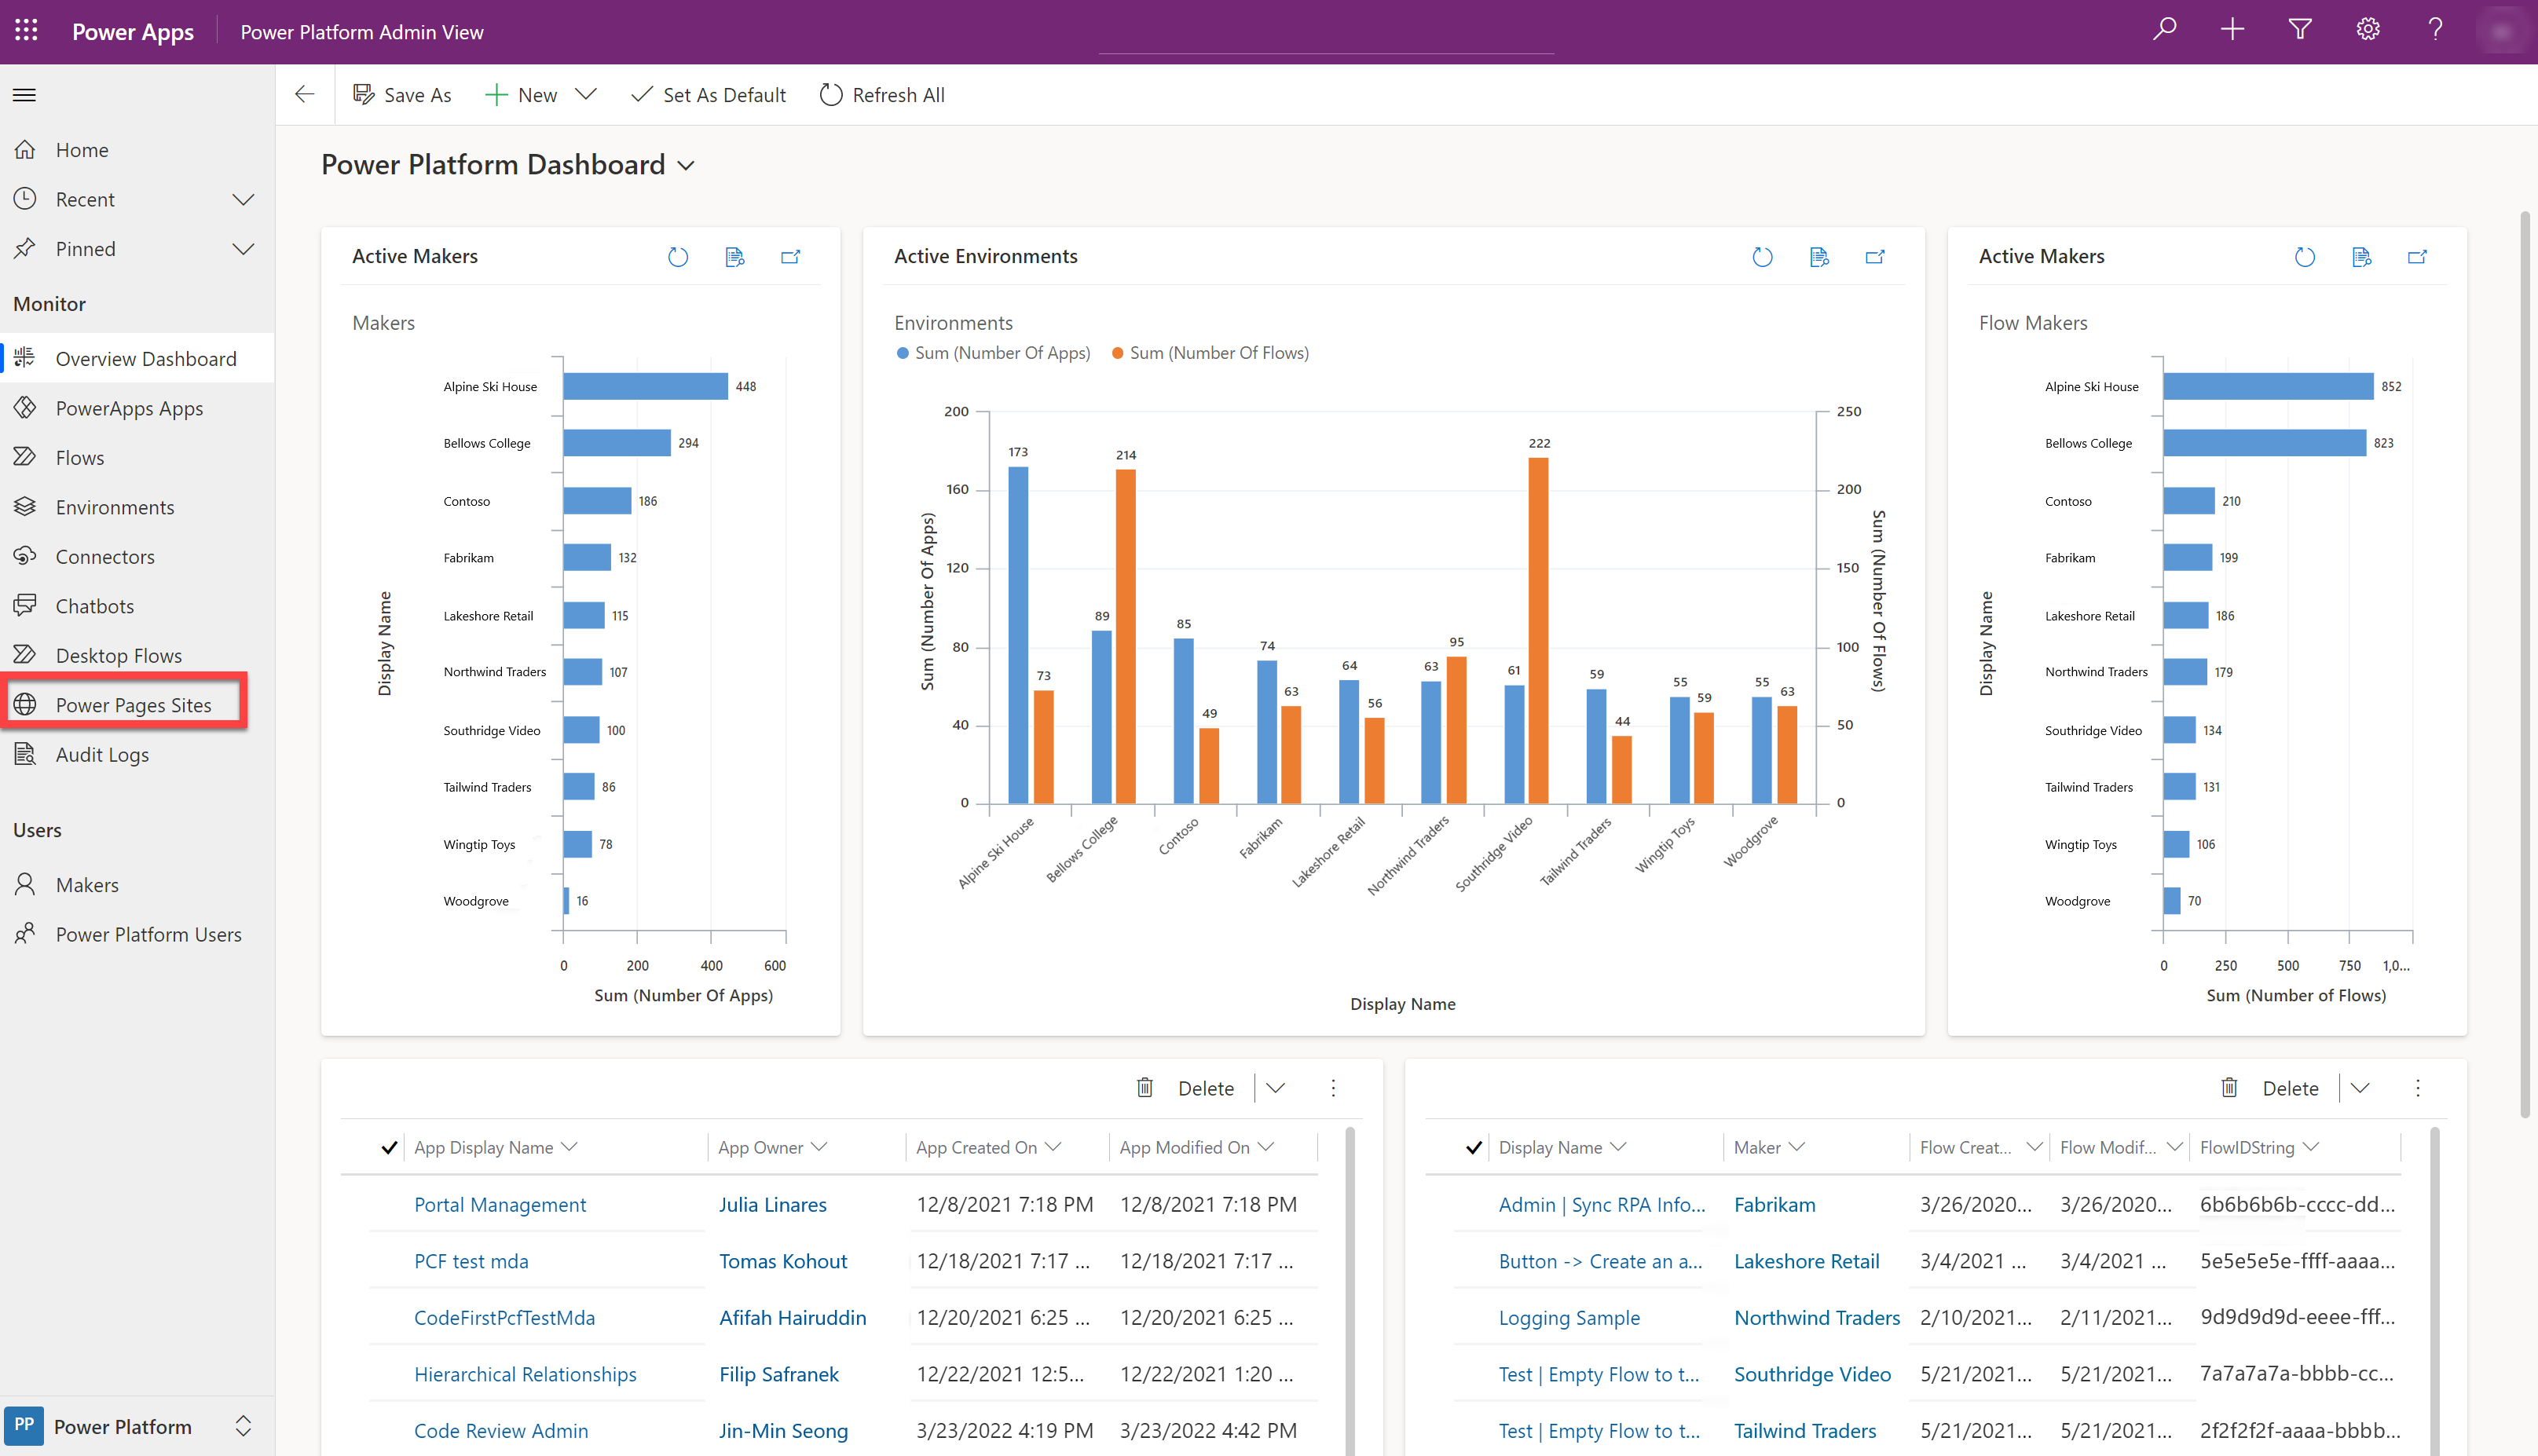
Task: Open Overview Dashboard panel
Action: pos(145,359)
